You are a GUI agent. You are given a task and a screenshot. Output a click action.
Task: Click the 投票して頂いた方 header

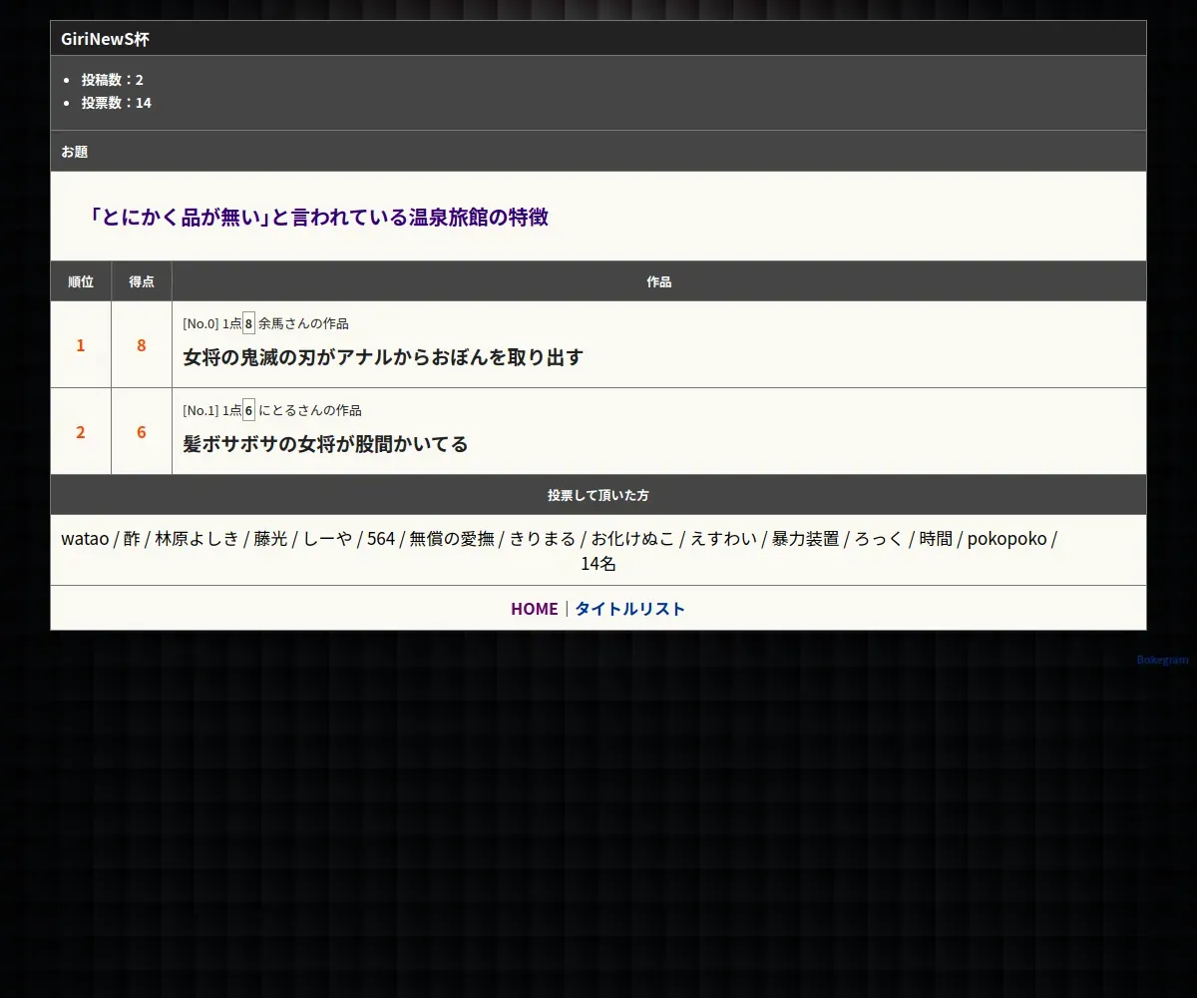coord(598,495)
